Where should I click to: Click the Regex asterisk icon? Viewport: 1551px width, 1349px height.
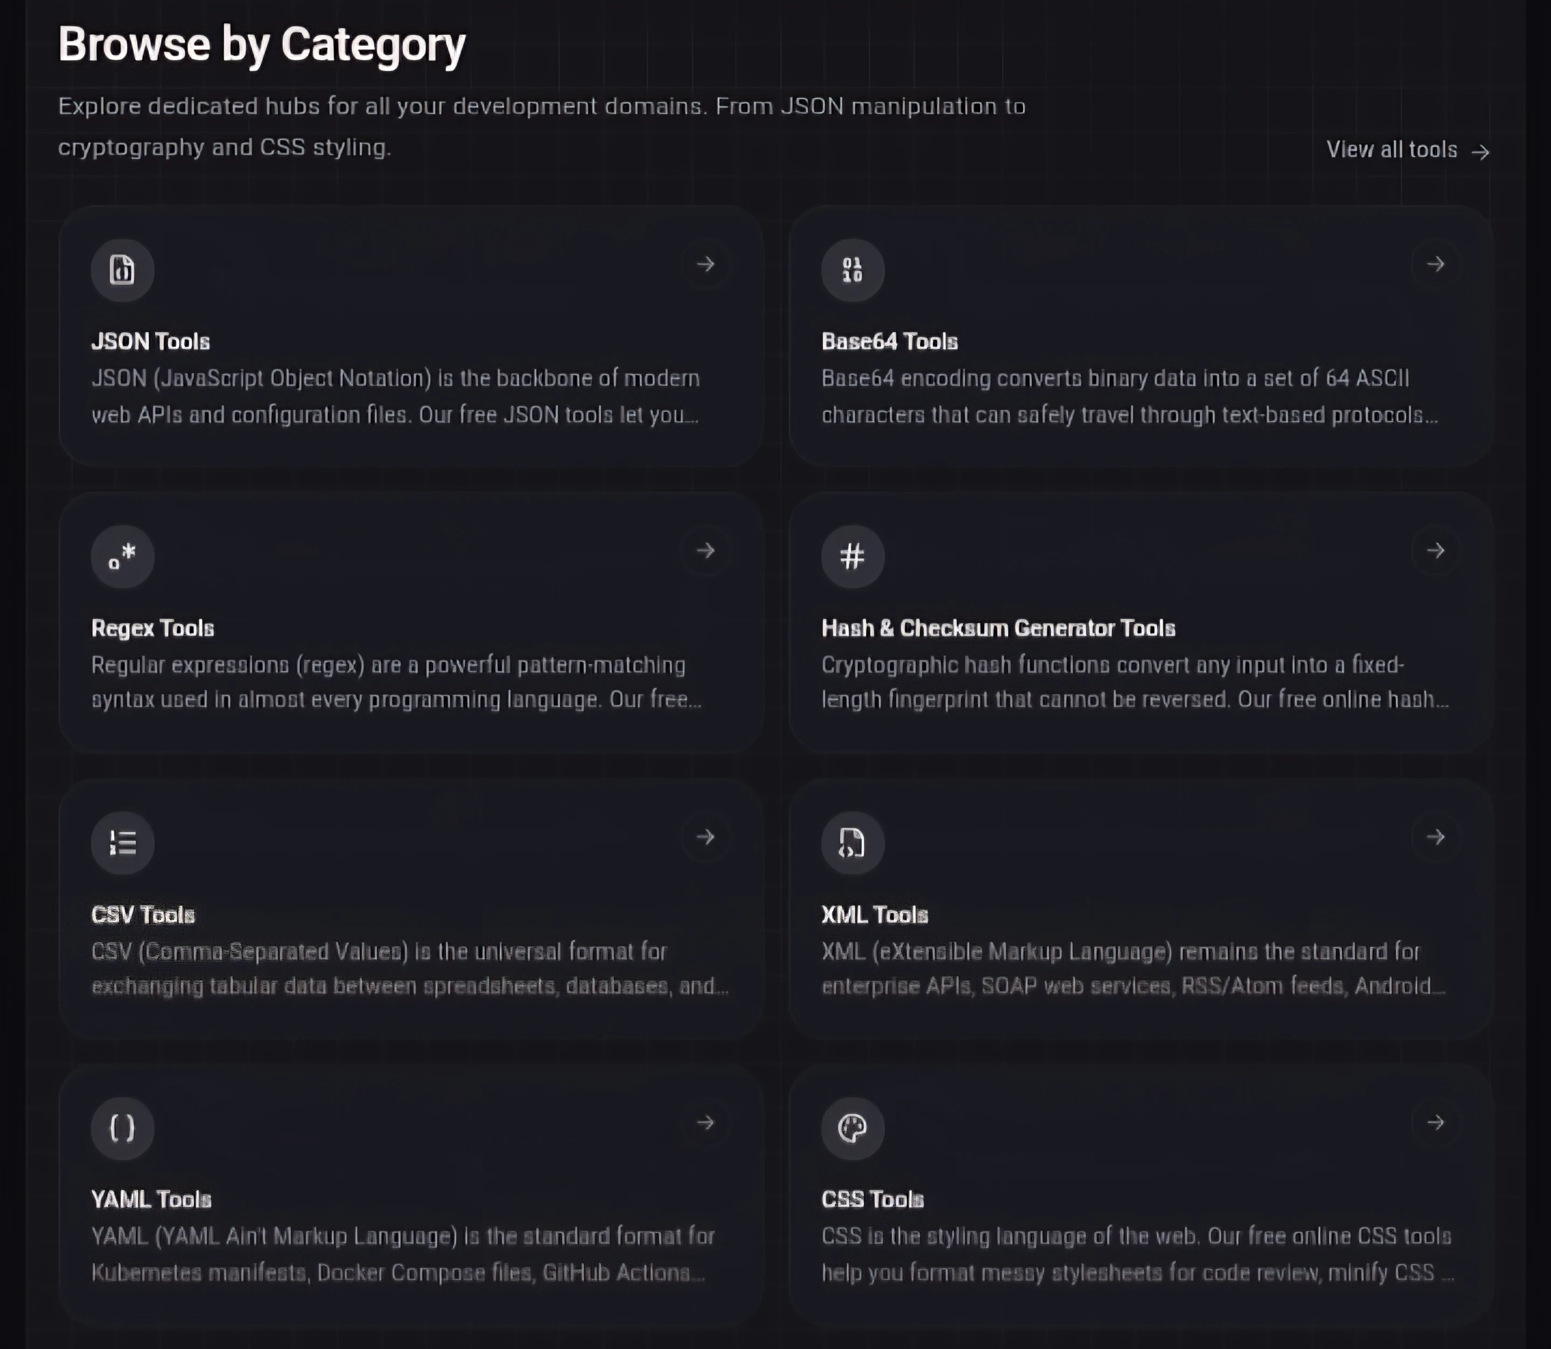pyautogui.click(x=123, y=557)
